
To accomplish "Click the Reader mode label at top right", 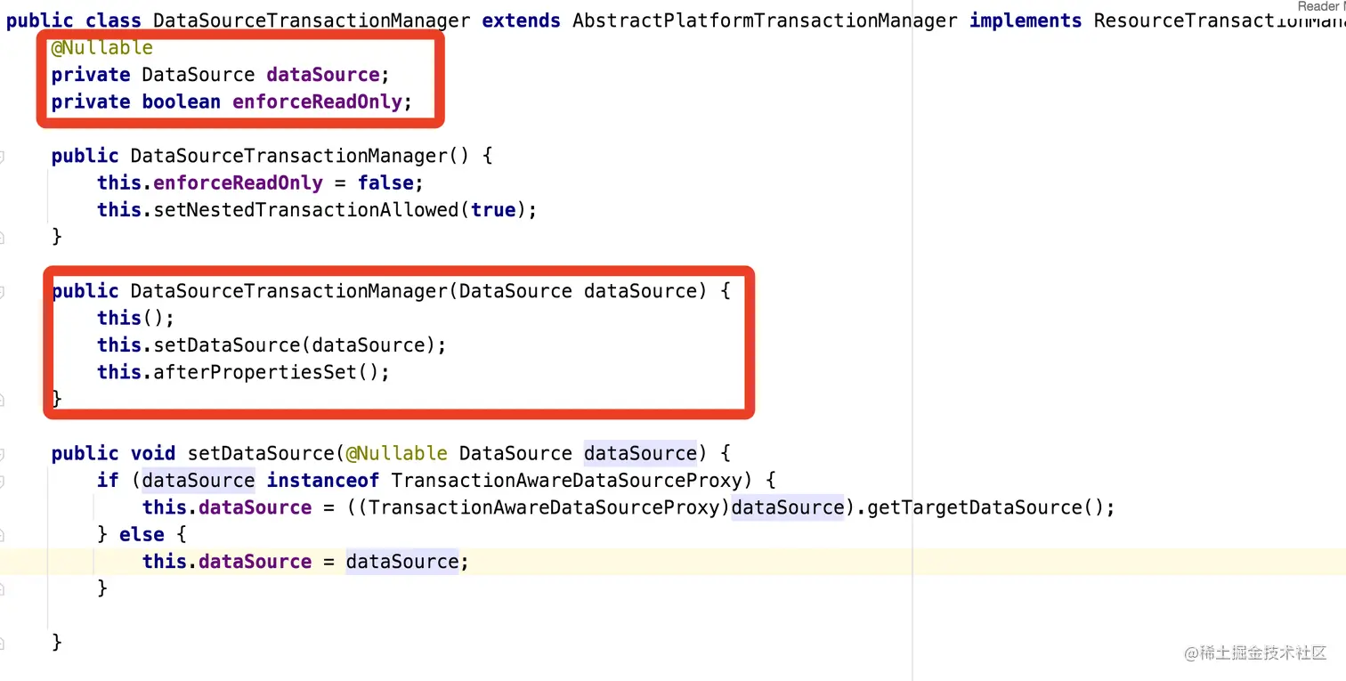I will tap(1321, 6).
